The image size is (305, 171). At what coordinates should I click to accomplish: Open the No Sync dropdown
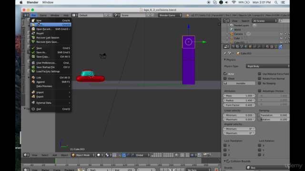click(x=198, y=170)
